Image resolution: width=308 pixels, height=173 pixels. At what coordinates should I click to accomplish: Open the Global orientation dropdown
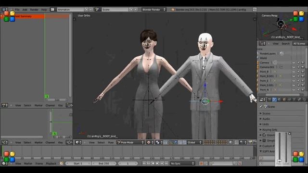[x=194, y=142]
